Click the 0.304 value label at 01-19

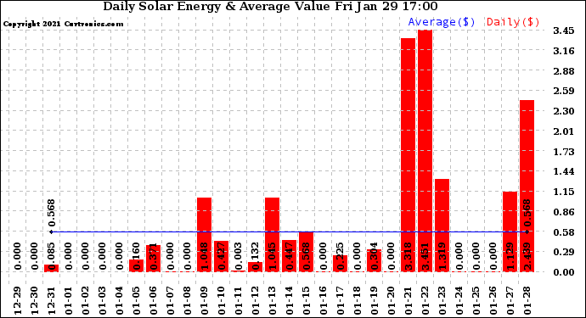point(375,256)
